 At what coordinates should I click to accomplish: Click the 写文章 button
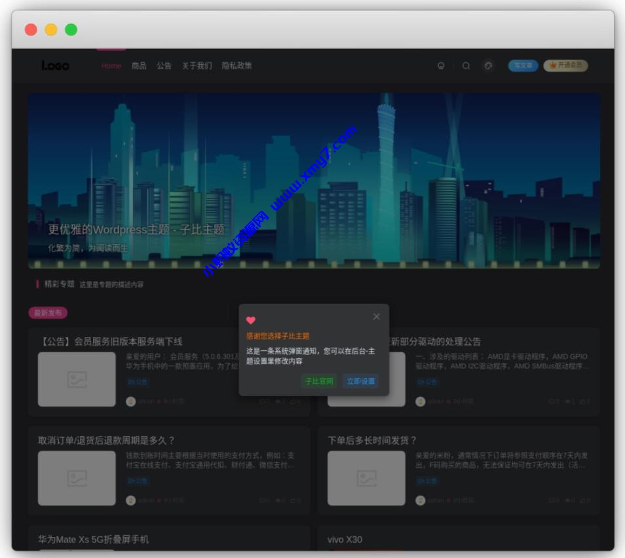521,66
